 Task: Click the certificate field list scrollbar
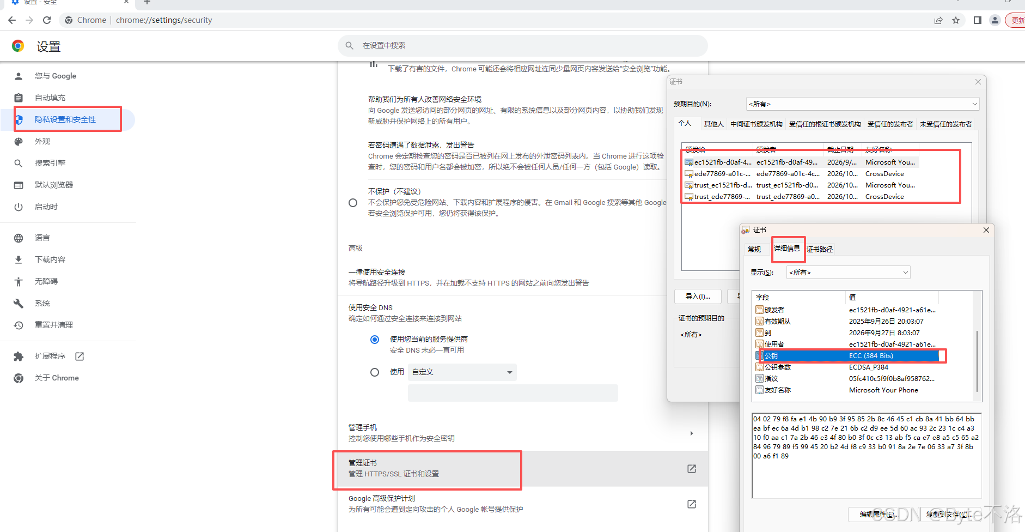[977, 360]
